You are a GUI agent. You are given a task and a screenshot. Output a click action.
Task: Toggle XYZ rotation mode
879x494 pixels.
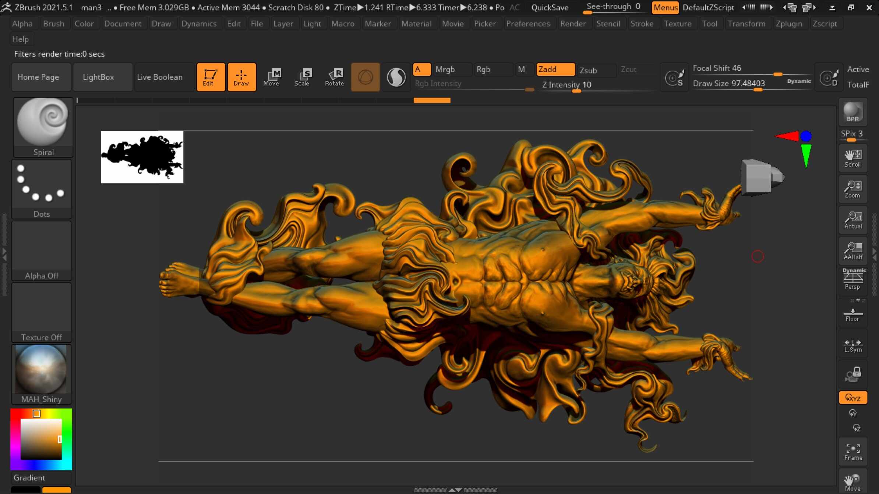(x=853, y=398)
